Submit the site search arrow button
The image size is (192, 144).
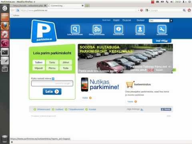171,20
